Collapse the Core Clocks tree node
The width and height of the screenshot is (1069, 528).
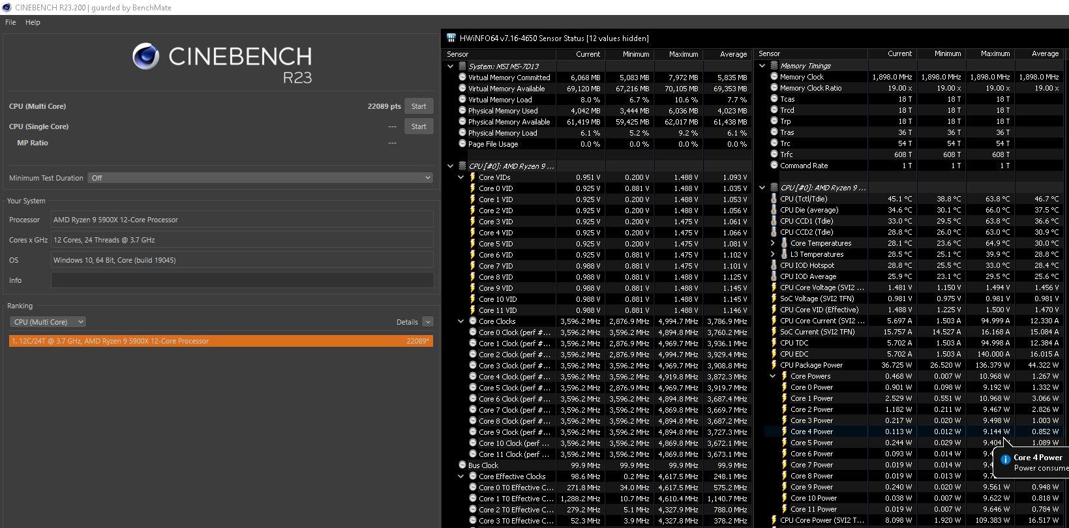(x=460, y=321)
